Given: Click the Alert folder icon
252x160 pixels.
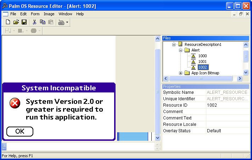Looking at the screenshot, I should click(x=187, y=50).
